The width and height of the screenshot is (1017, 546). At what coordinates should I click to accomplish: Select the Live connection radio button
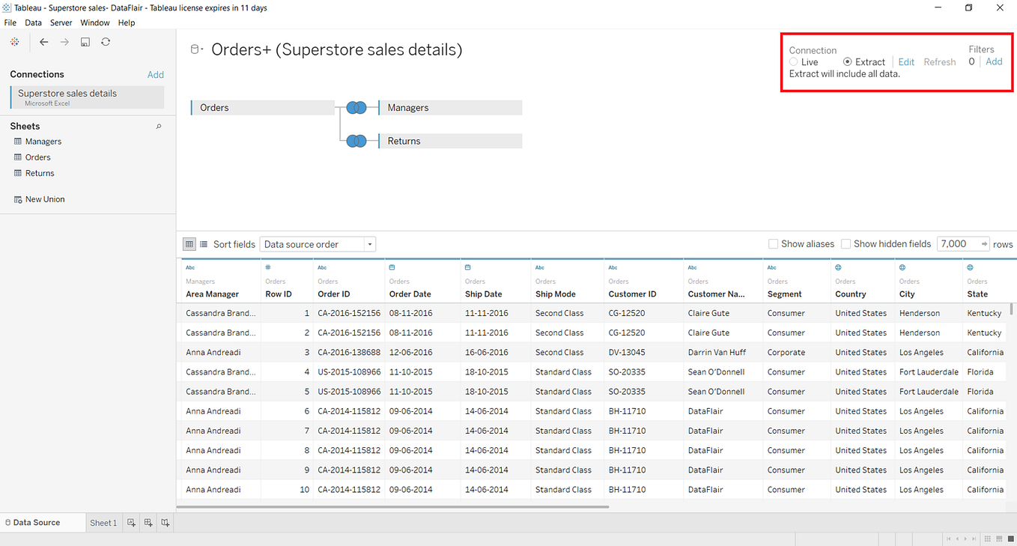[x=794, y=62]
